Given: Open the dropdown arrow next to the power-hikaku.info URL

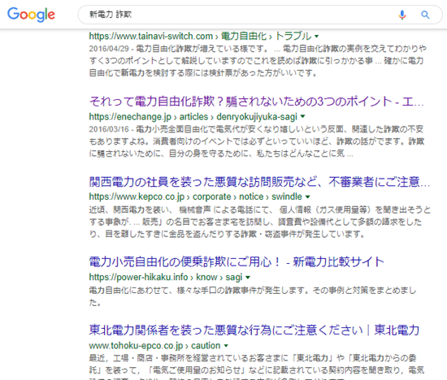Looking at the screenshot, I should click(x=248, y=277).
